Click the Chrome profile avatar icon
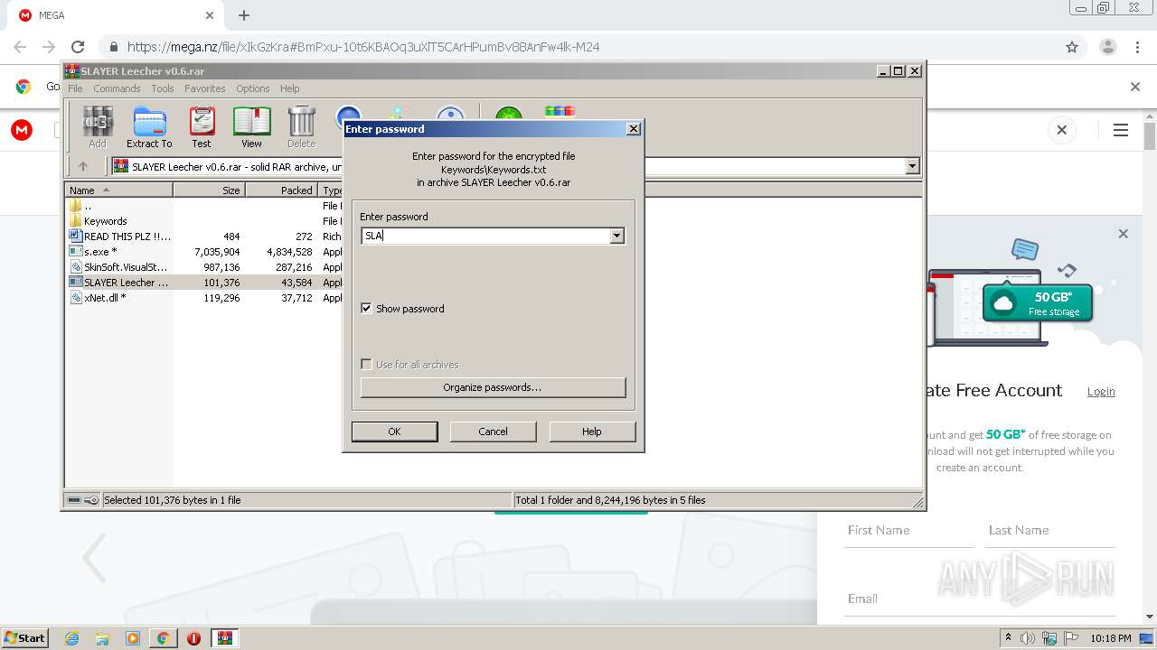This screenshot has height=650, width=1157. (1107, 47)
